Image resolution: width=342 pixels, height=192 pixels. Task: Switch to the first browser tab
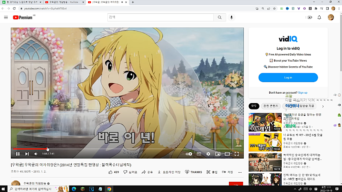[x=21, y=2]
